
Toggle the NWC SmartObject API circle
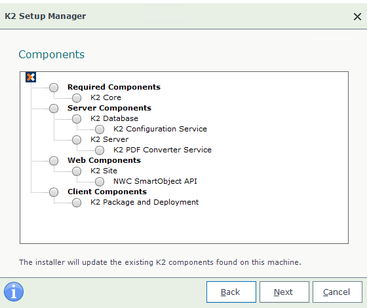click(100, 181)
